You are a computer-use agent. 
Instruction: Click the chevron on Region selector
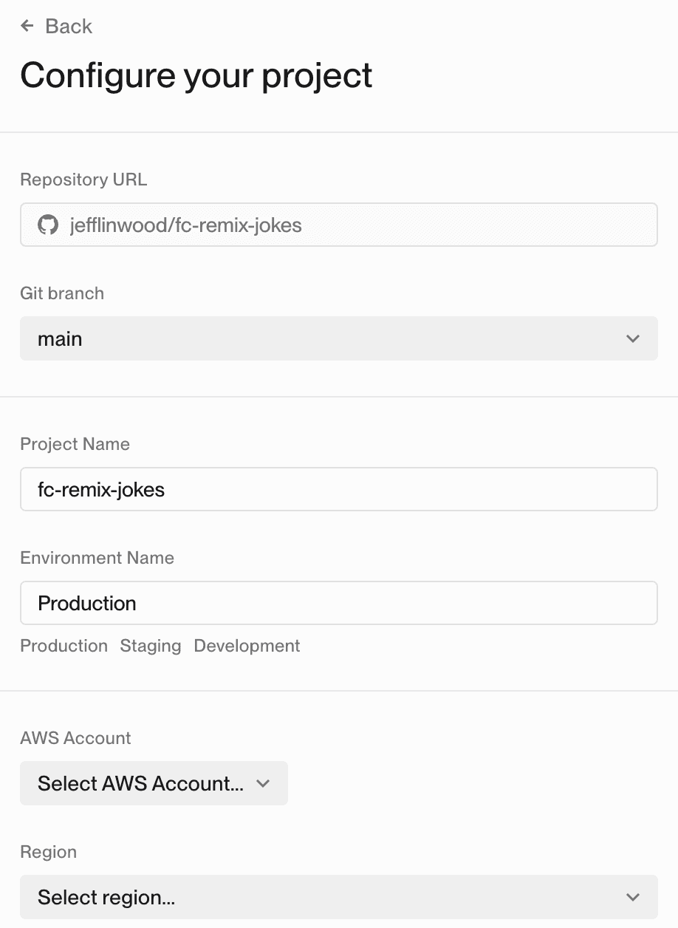point(632,897)
